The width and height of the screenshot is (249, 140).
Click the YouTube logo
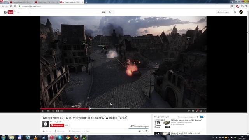coord(9,12)
